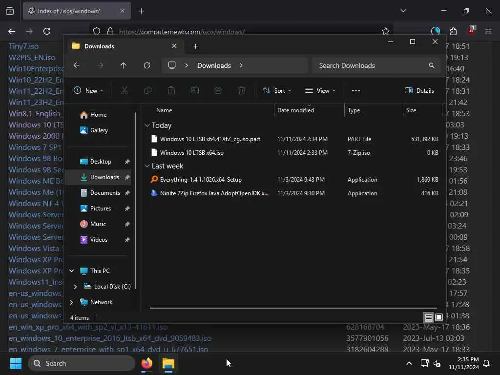Click the taskbar Search box
The image size is (500, 375).
82,363
